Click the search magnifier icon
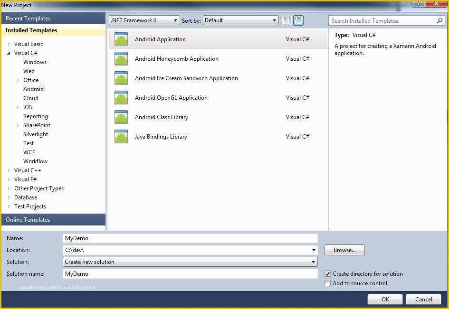449x309 pixels. click(x=439, y=20)
